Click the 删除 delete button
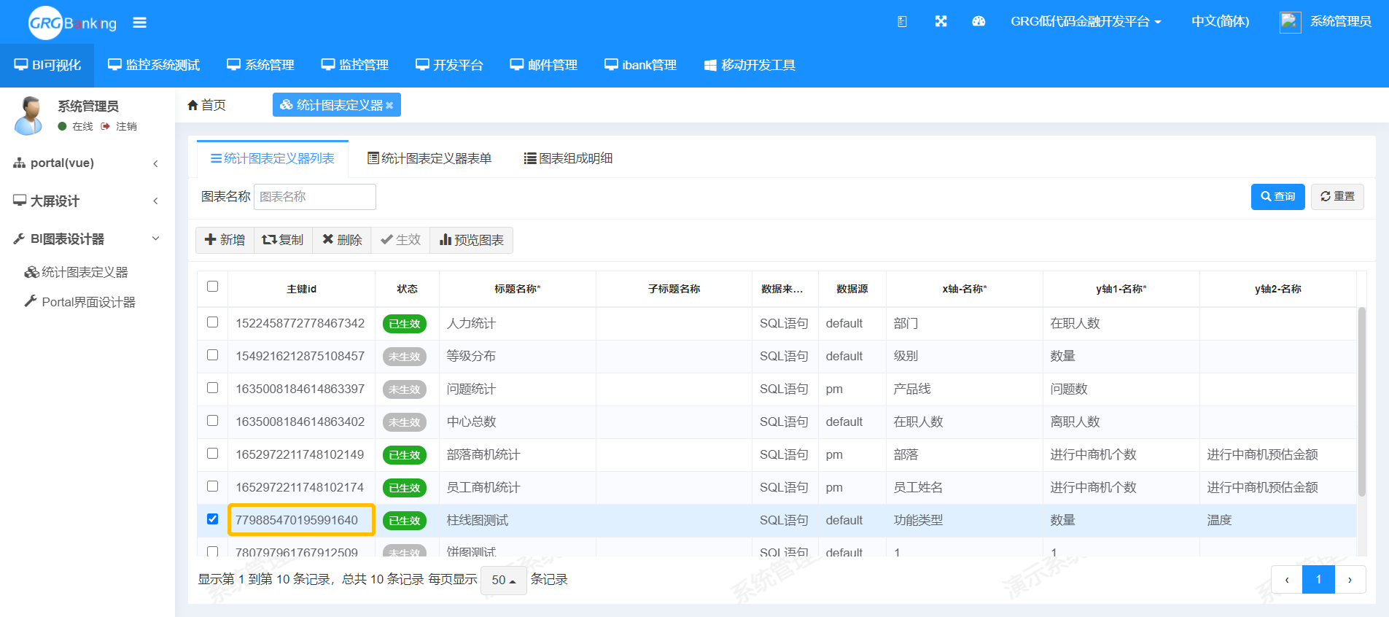This screenshot has width=1389, height=617. click(342, 240)
